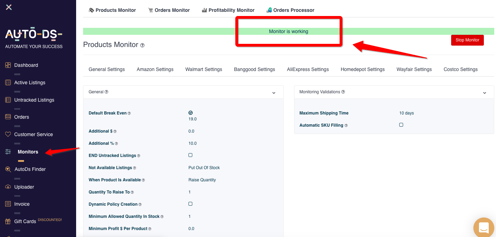Click the Customer Service heart icon
This screenshot has height=237, width=496.
(x=8, y=134)
